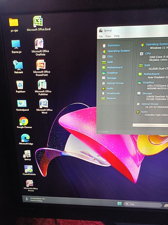Click the Operating System heading link in summary
This screenshot has height=225, width=168.
coord(157,44)
